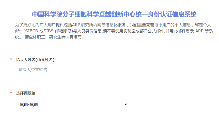
Task: Click the dashed separator under the description
Action: coord(114,48)
